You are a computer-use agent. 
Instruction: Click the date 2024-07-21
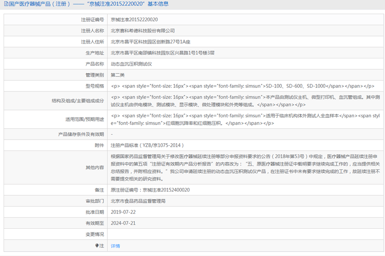pos(123,223)
